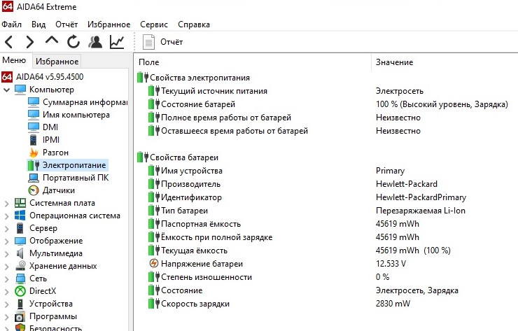This screenshot has height=331, width=518.
Task: Click the Сервер tower icon in tree
Action: click(20, 228)
